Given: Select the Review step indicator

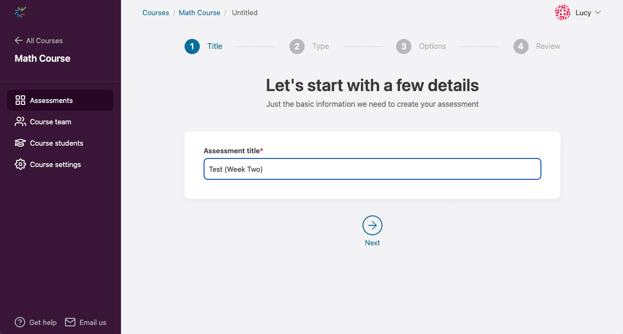Looking at the screenshot, I should pyautogui.click(x=521, y=46).
